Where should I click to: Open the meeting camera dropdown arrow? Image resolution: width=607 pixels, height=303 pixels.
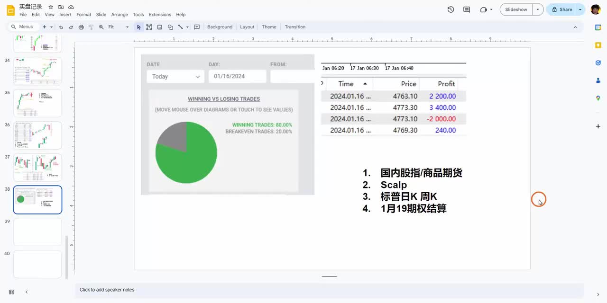coord(491,9)
